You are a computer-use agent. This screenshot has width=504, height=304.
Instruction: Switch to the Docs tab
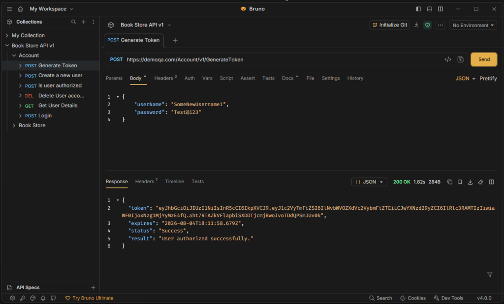pyautogui.click(x=289, y=78)
